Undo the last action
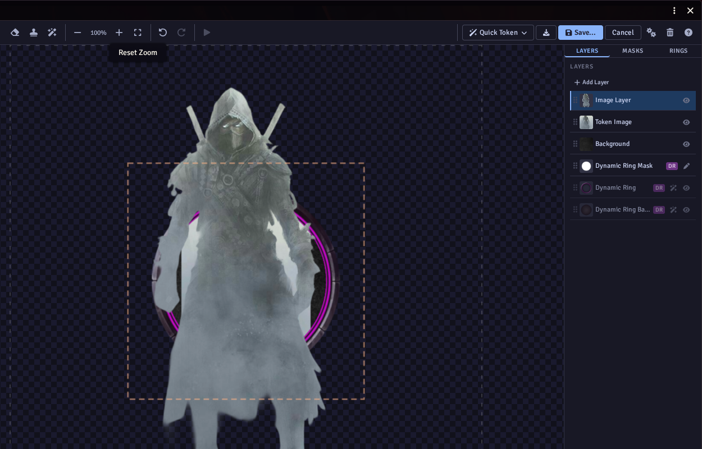Image resolution: width=702 pixels, height=449 pixels. coord(163,33)
